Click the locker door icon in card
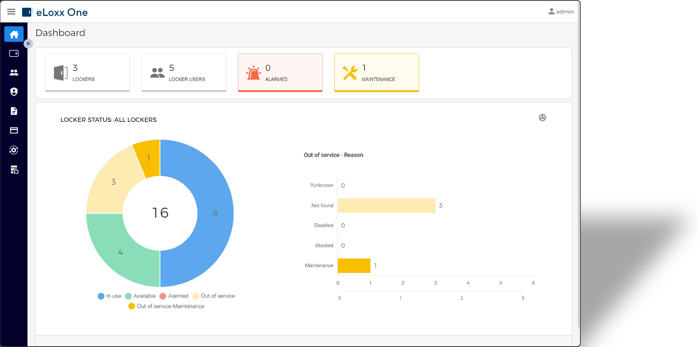 tap(61, 73)
